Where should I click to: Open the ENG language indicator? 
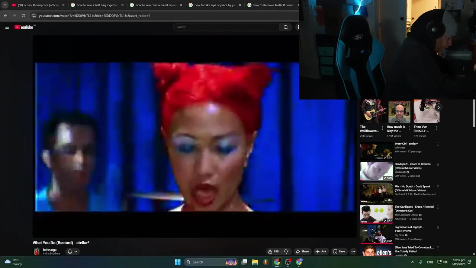click(430, 262)
